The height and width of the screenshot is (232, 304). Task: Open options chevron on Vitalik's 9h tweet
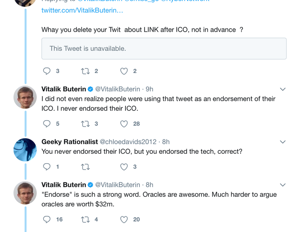pos(283,89)
